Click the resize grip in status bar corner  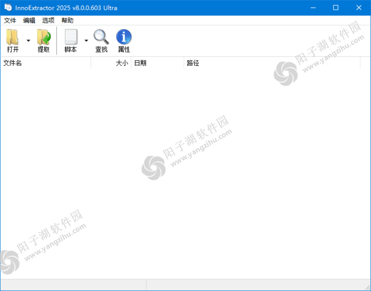pos(368,287)
